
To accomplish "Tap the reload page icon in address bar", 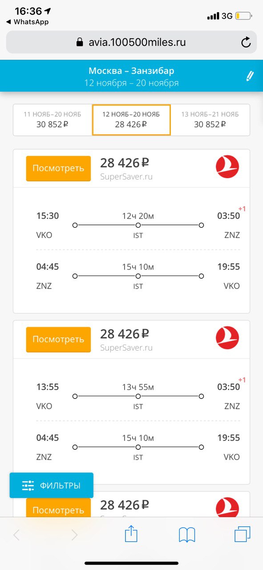I will pos(246,42).
